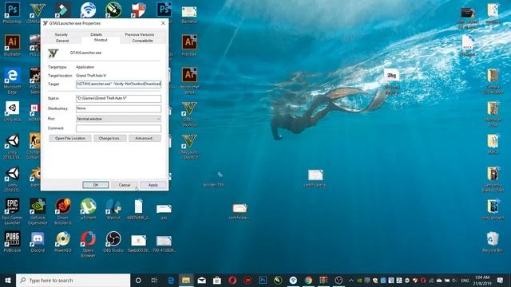Select the Recycle Bin icon
The image size is (511, 287).
coord(493,242)
